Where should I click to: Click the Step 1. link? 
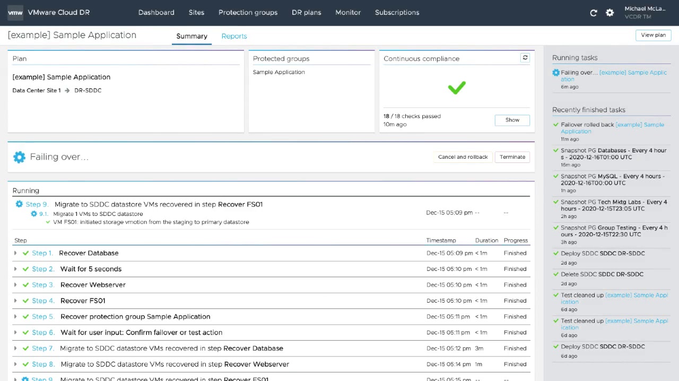click(42, 253)
